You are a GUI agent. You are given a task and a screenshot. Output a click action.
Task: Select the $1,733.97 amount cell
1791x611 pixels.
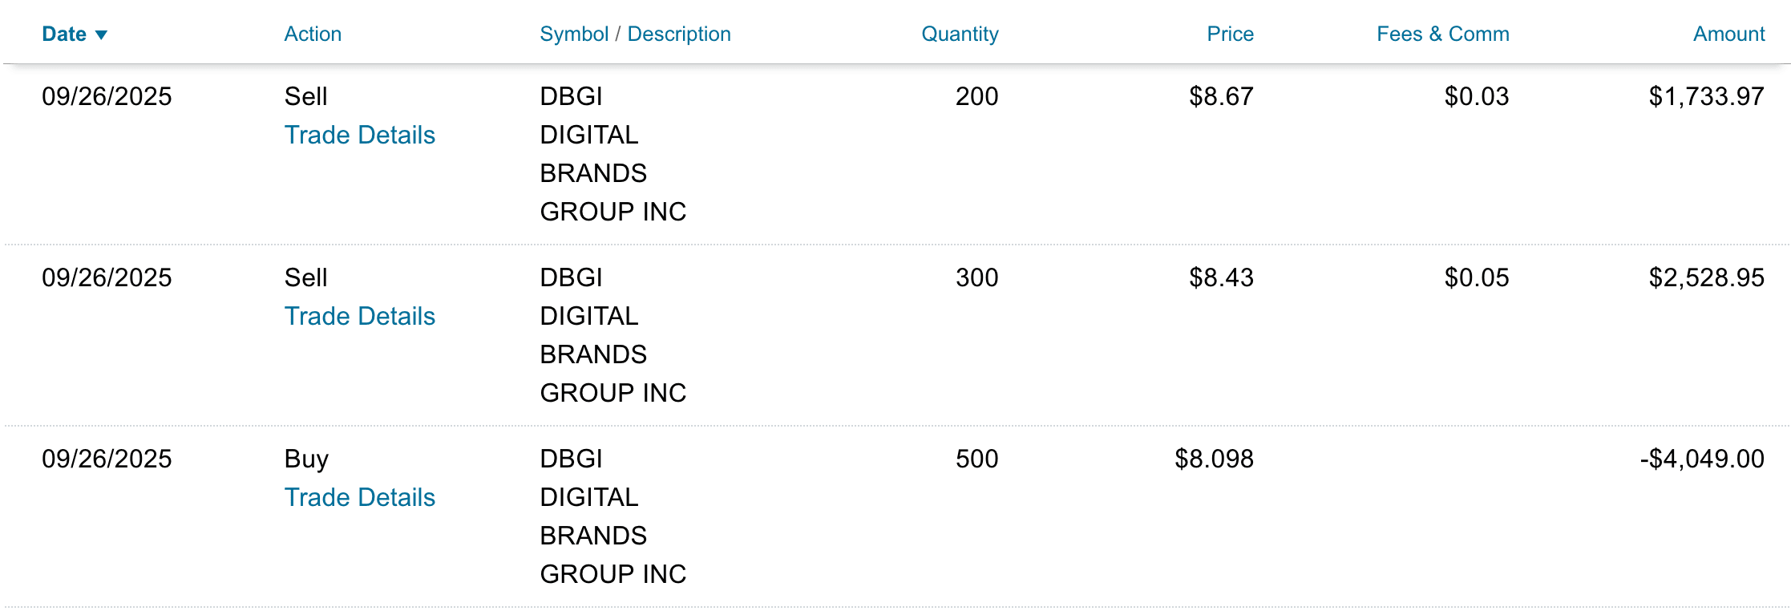(1706, 96)
